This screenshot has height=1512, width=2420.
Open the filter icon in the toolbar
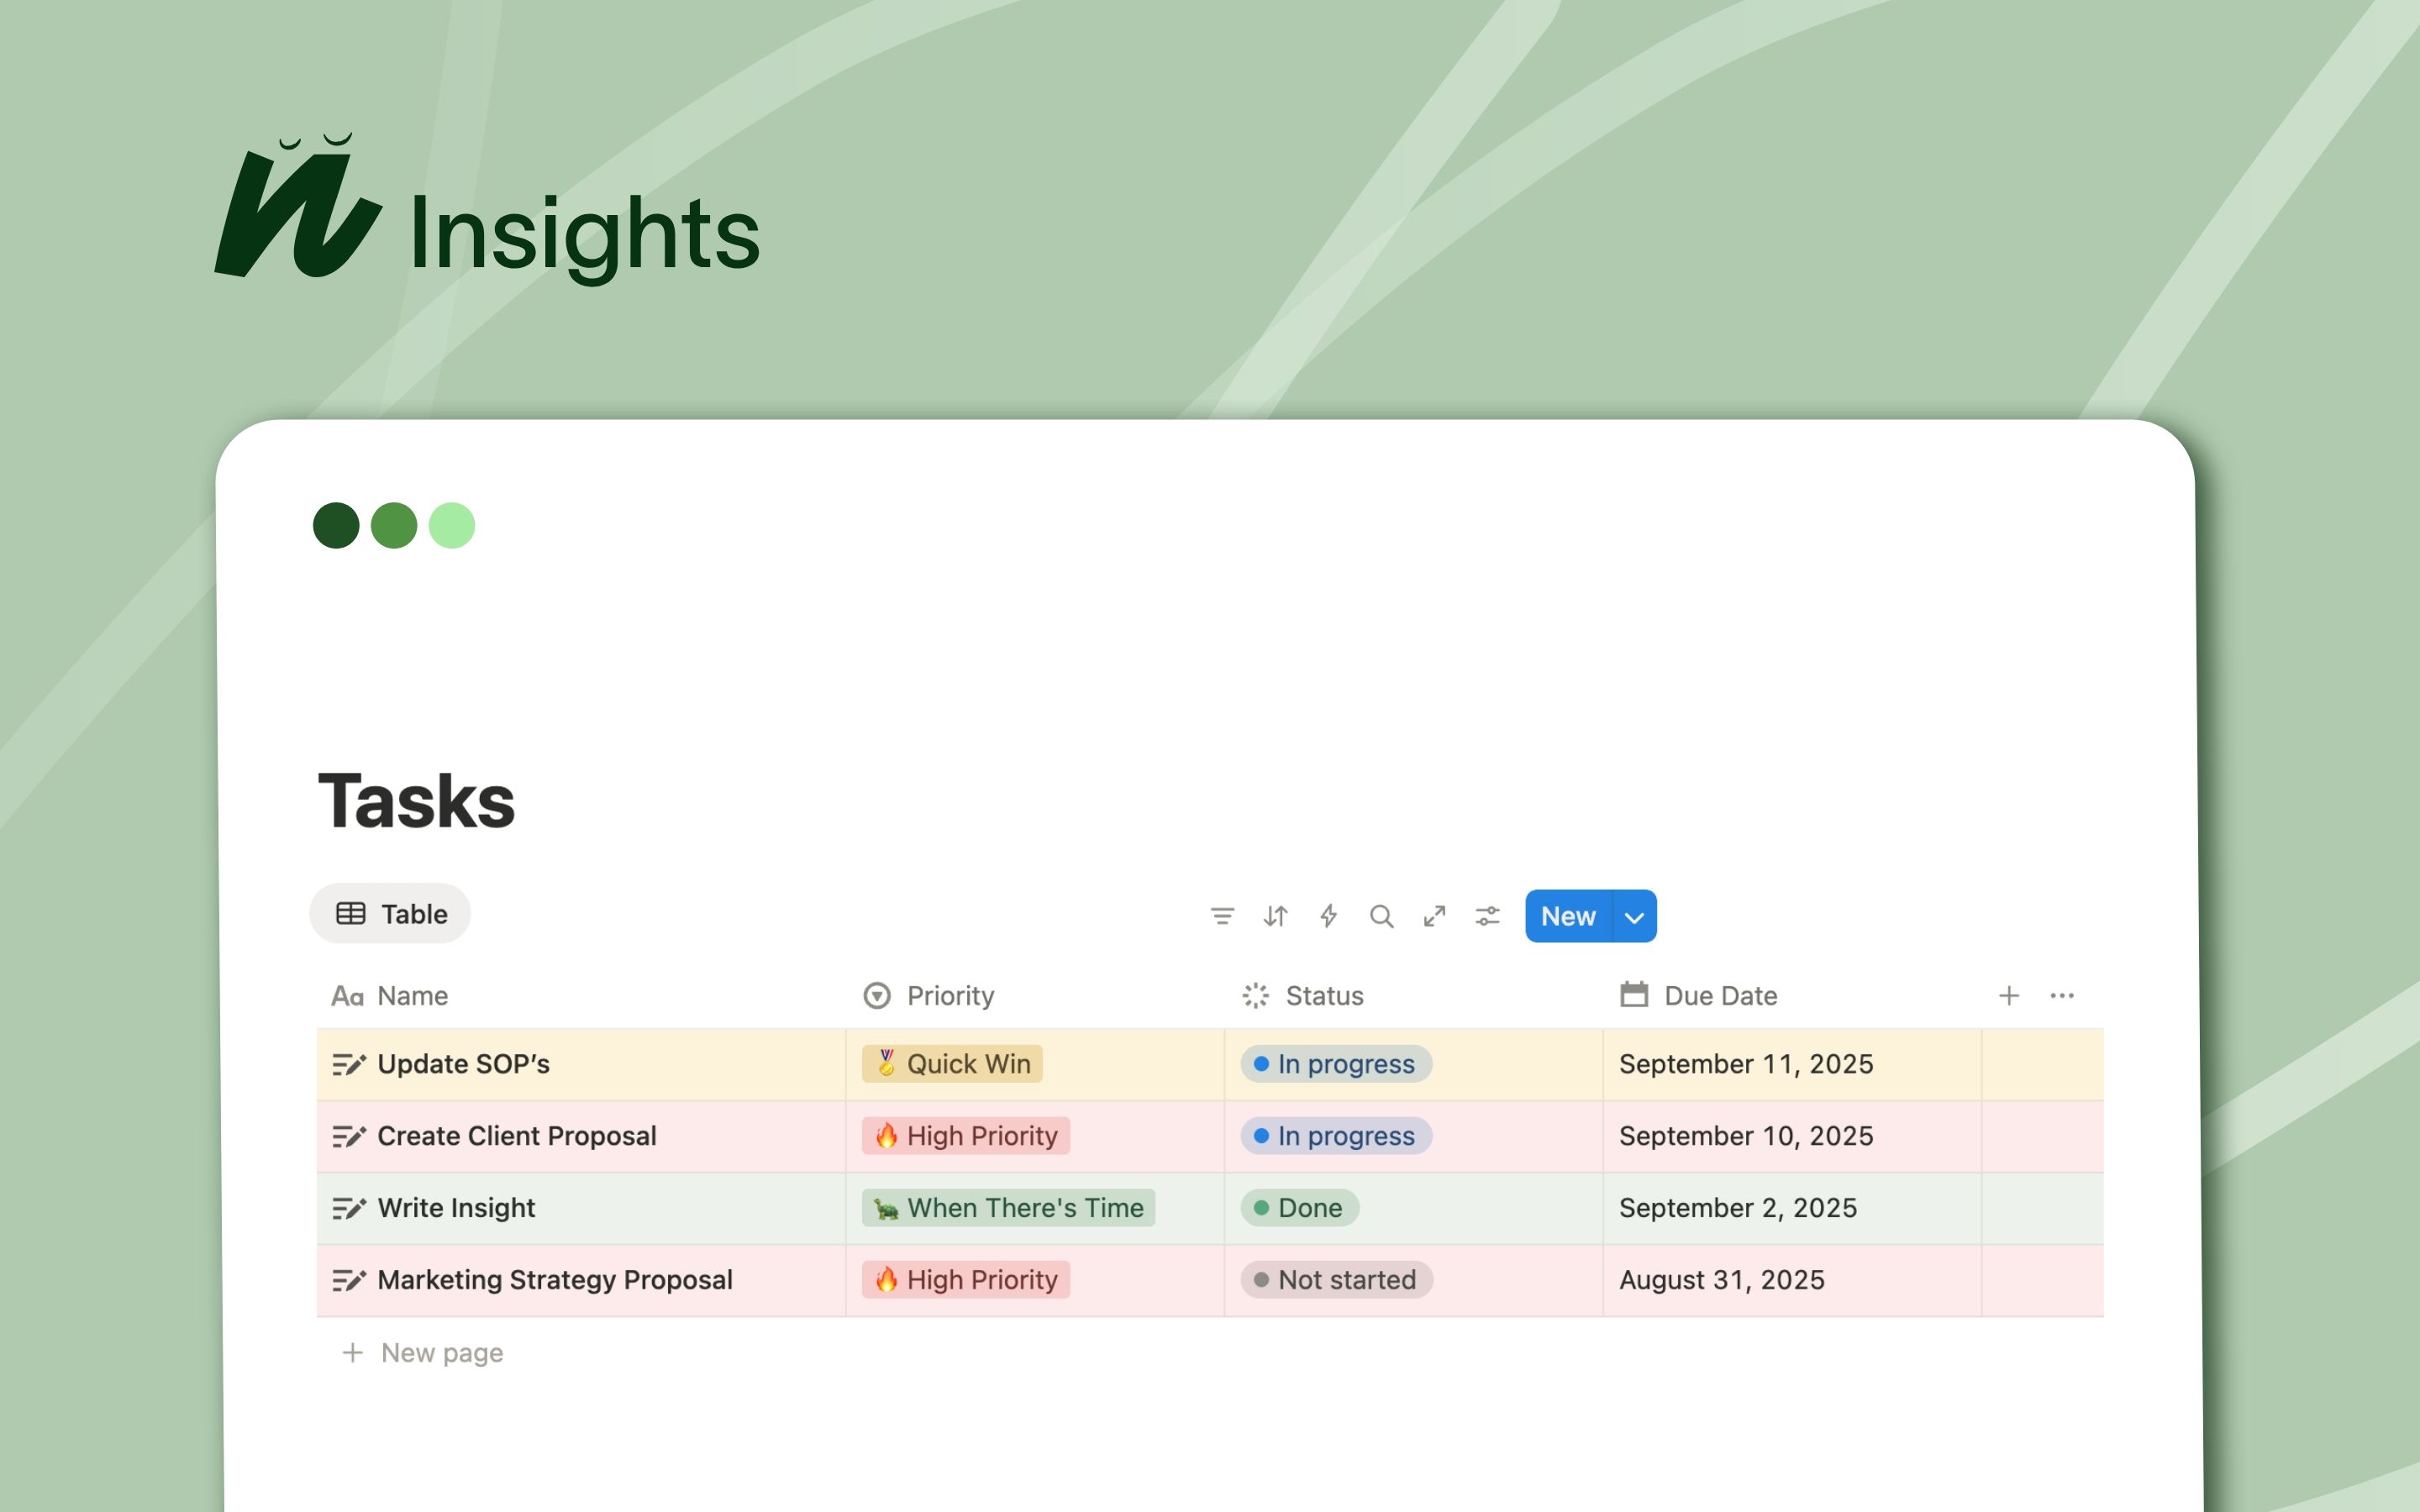(1224, 916)
